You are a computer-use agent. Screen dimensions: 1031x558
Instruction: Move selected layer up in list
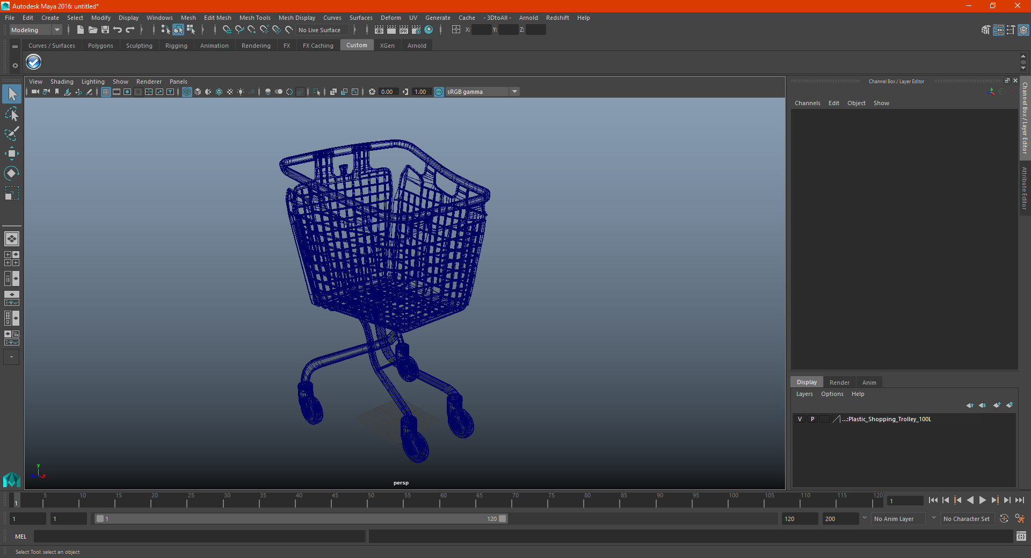point(970,405)
